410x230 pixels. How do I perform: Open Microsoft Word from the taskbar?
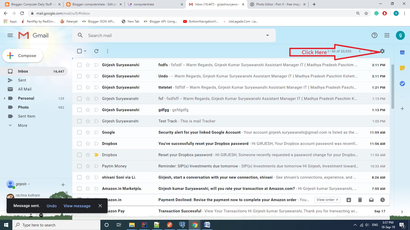(x=207, y=225)
